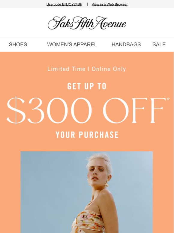Click the Online Only text

109,69
